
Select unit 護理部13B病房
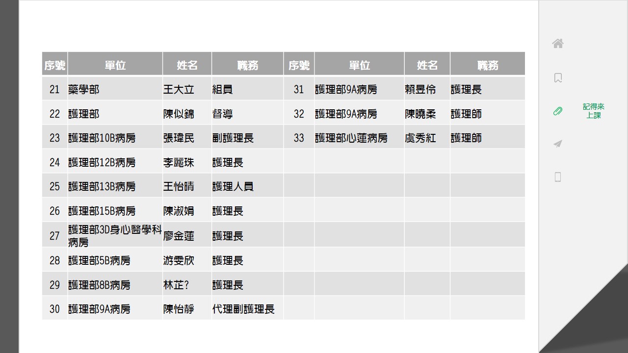(x=102, y=186)
